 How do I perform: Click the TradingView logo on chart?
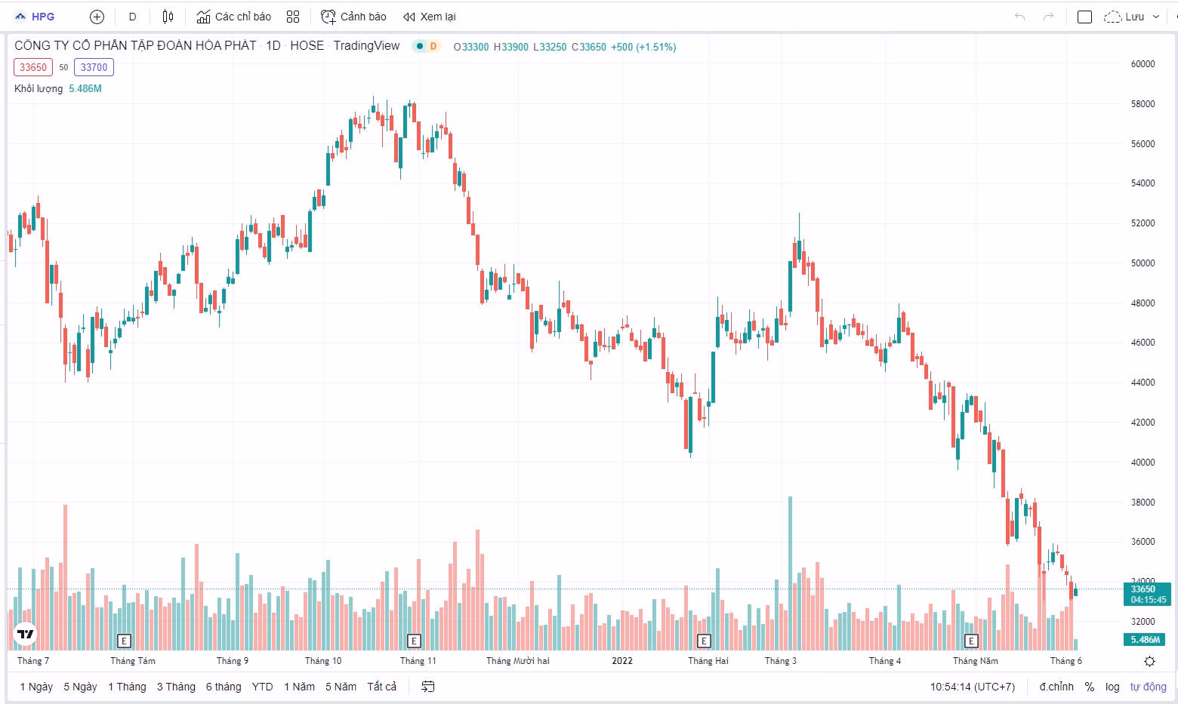pyautogui.click(x=26, y=634)
